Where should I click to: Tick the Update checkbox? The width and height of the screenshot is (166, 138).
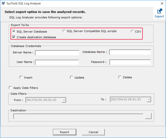pos(71,77)
